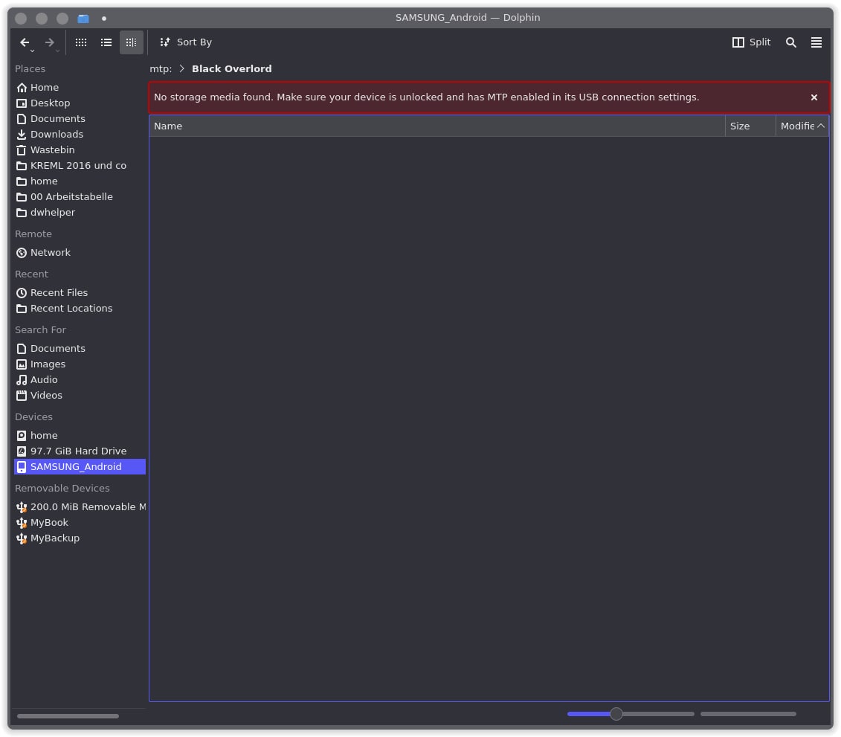Open the search bar
This screenshot has width=841, height=737.
790,42
